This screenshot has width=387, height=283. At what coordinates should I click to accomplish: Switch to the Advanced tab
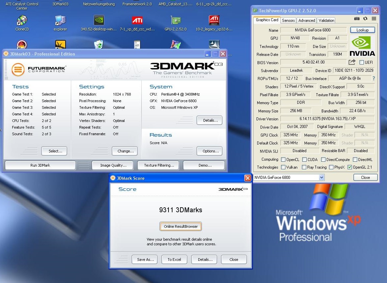pos(307,20)
